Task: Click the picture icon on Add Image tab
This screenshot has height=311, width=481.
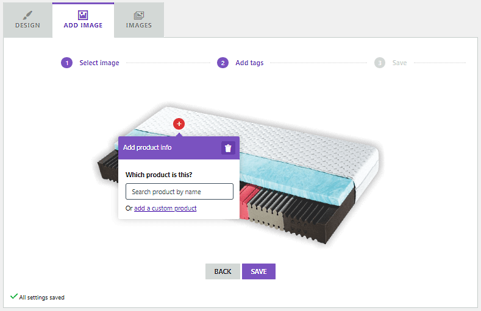Action: point(83,15)
